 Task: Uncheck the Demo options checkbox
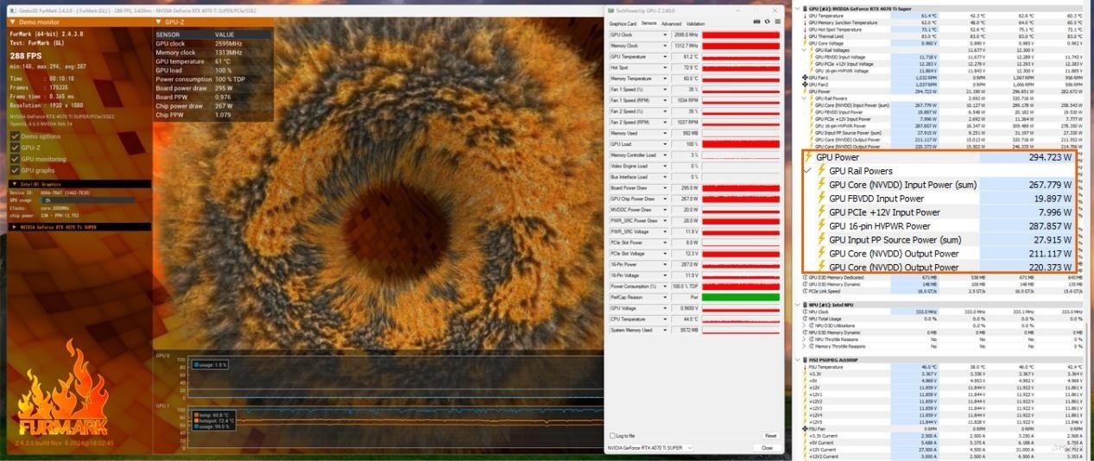15,136
